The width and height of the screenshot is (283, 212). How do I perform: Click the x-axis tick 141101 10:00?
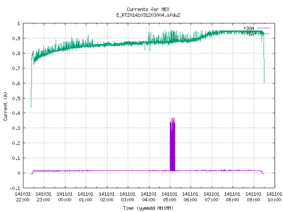(x=274, y=197)
